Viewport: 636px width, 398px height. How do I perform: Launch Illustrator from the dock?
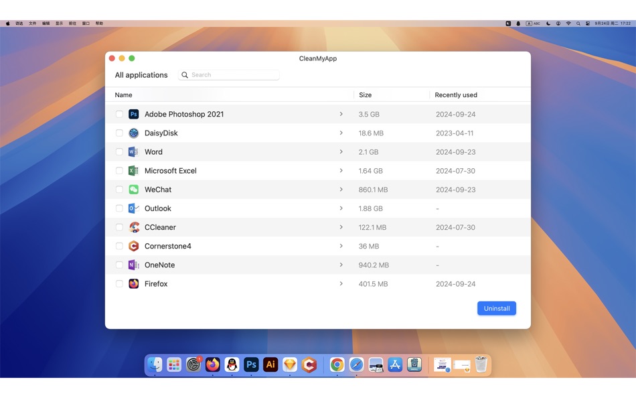pyautogui.click(x=270, y=364)
